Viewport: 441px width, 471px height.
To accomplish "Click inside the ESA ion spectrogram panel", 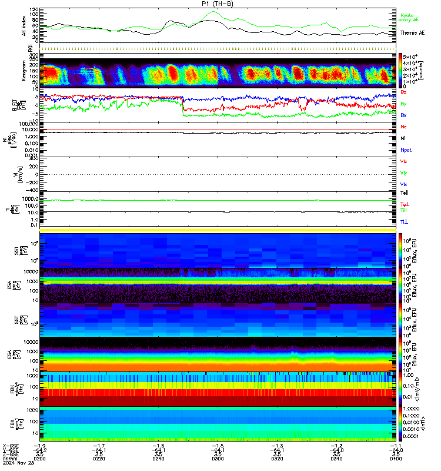I will coord(218,286).
